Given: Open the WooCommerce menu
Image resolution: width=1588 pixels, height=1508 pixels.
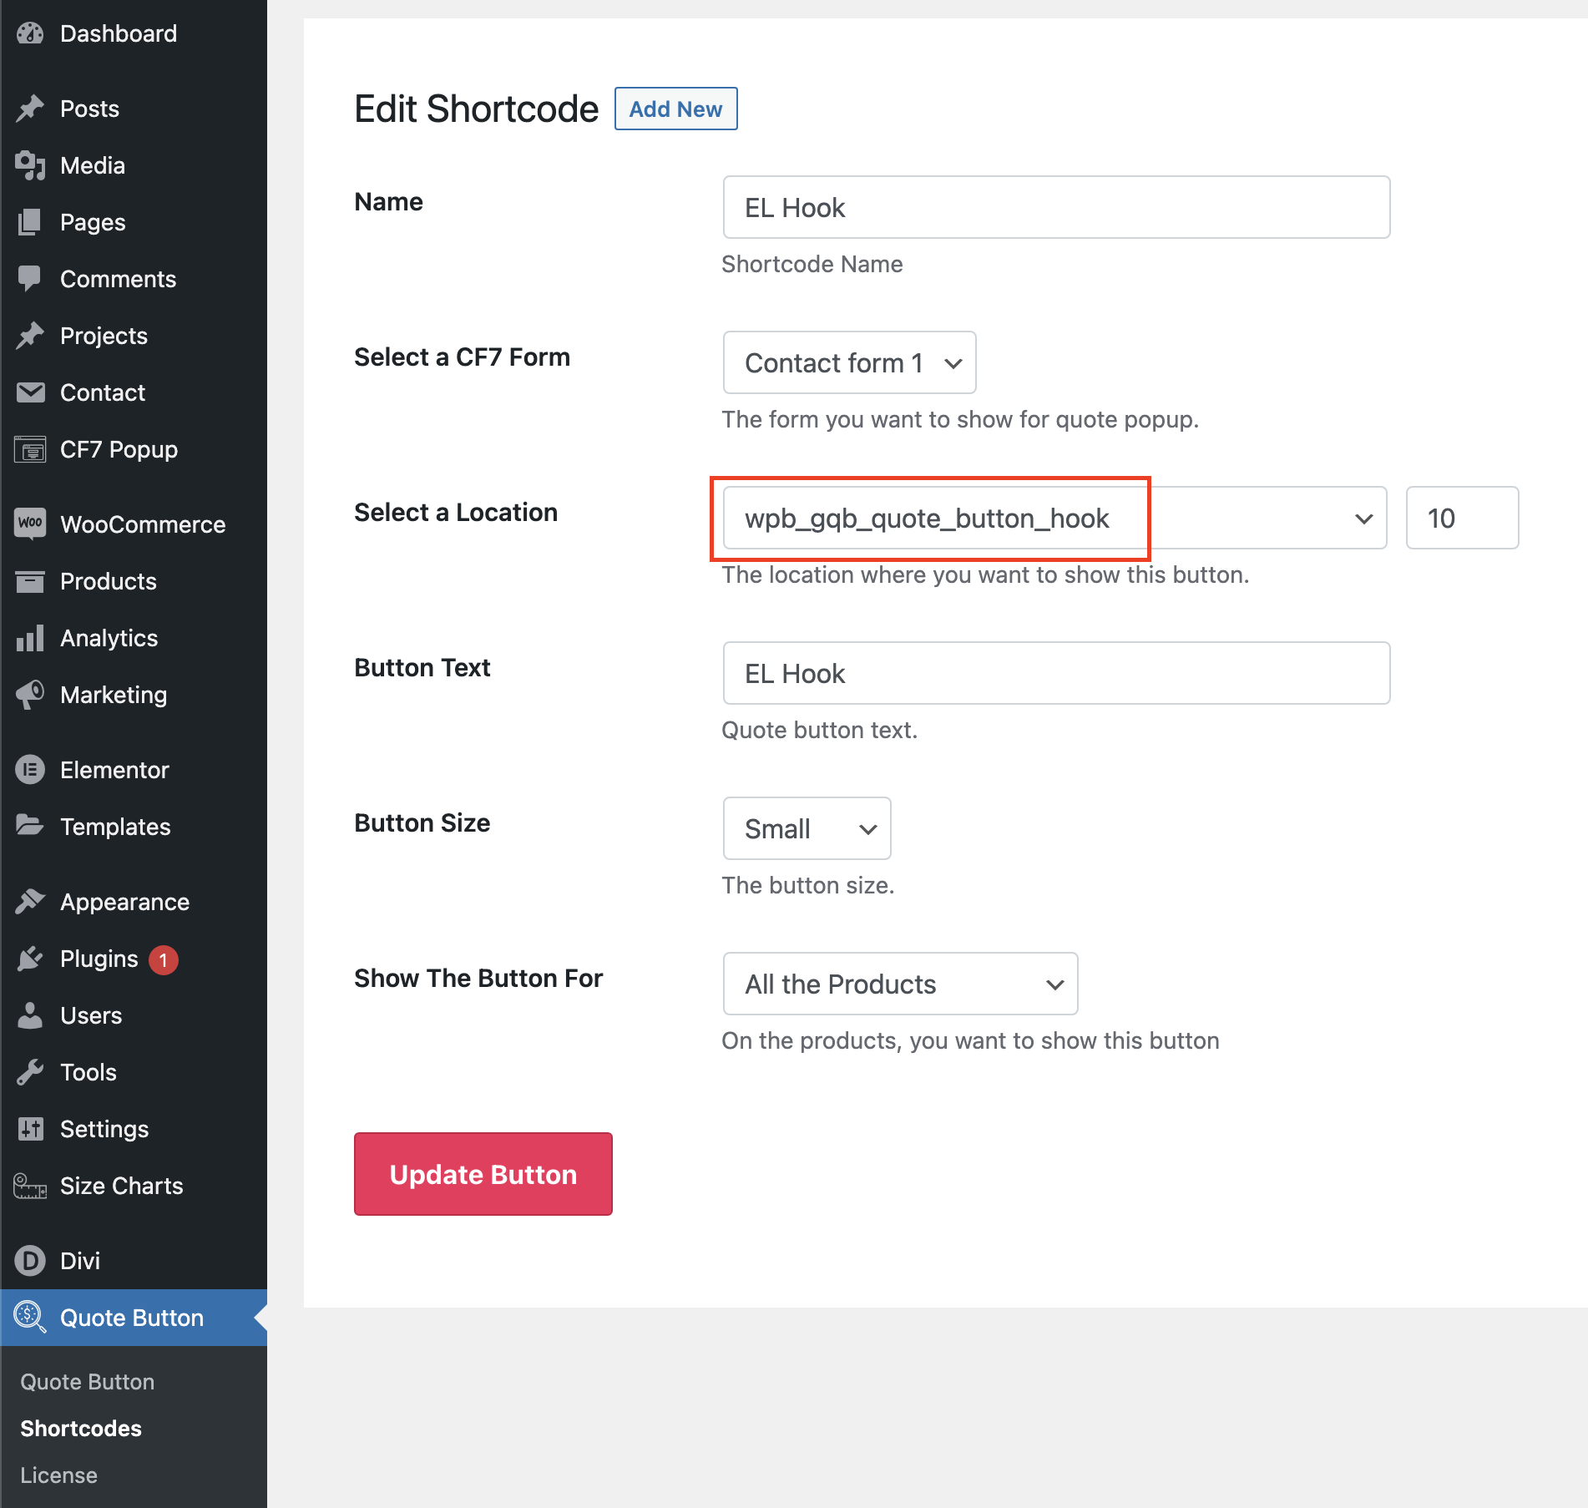Looking at the screenshot, I should 142,524.
